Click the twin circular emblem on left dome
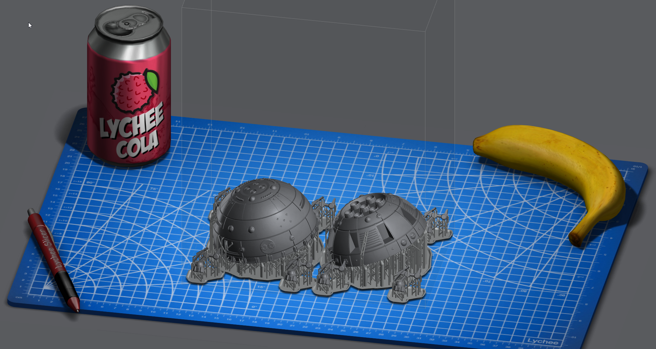 pyautogui.click(x=267, y=247)
